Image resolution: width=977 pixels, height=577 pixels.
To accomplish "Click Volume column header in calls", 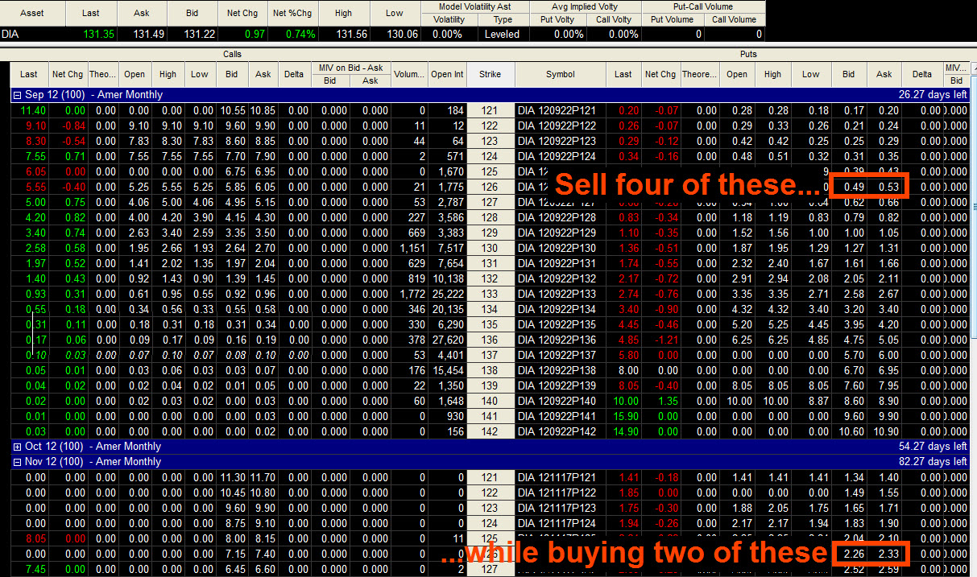I will click(409, 74).
